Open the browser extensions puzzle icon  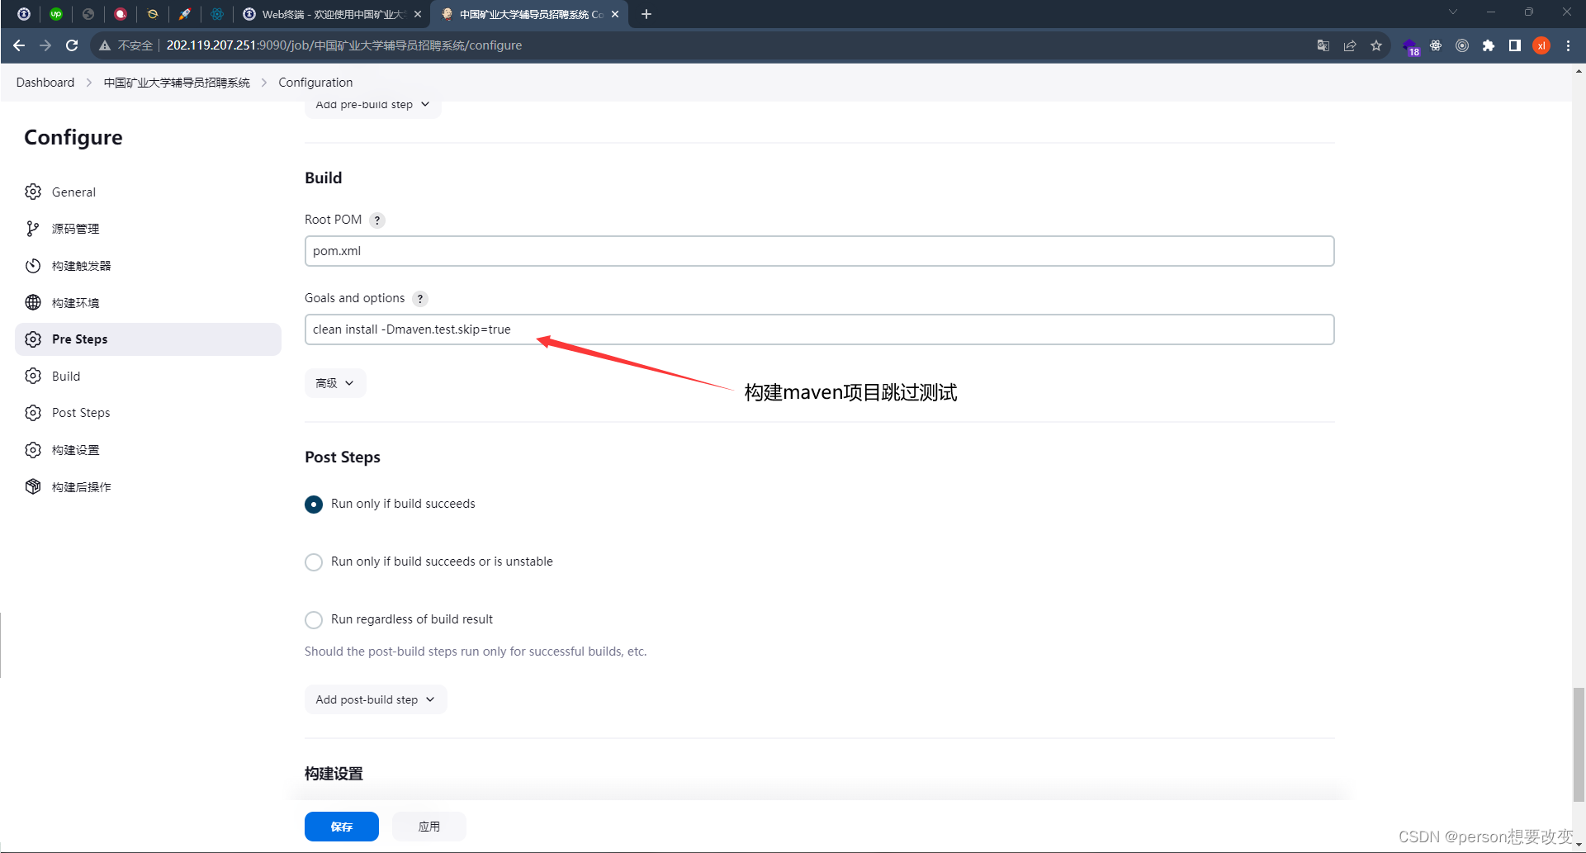point(1489,45)
